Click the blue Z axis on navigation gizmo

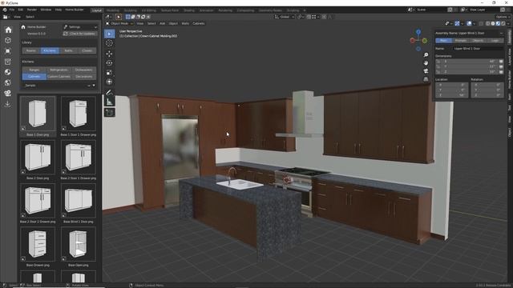418,32
